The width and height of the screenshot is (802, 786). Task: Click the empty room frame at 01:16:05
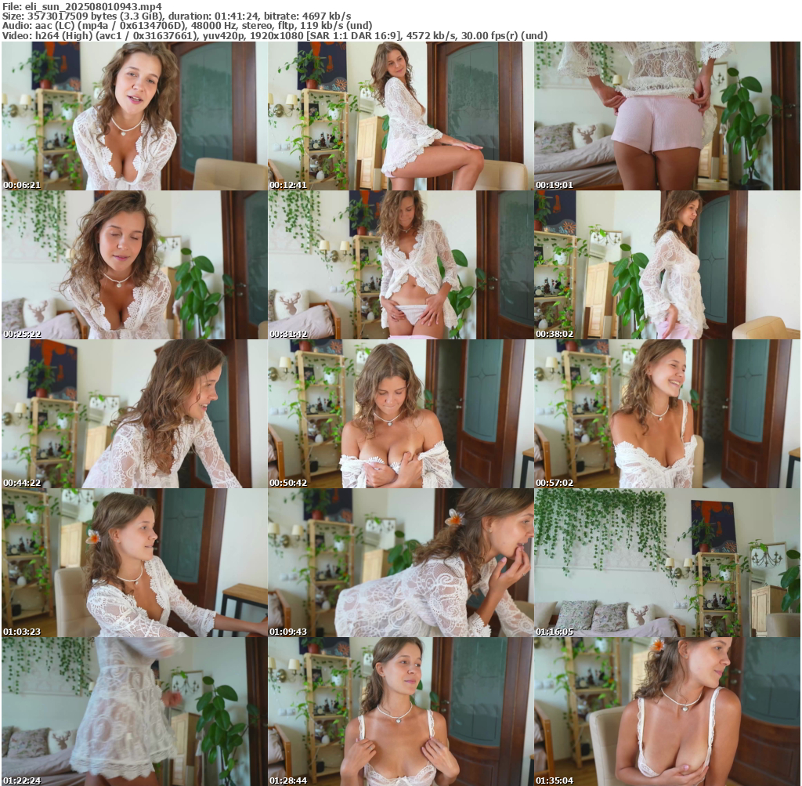click(667, 563)
